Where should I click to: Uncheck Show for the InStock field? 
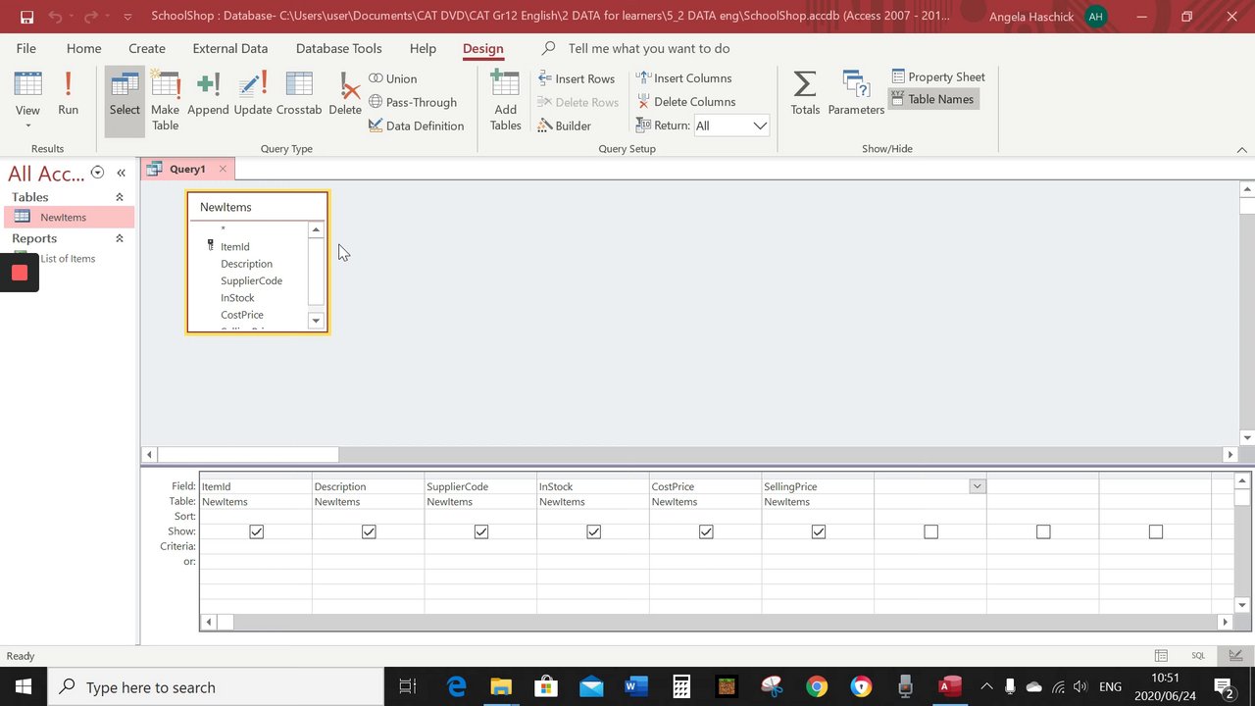tap(593, 531)
